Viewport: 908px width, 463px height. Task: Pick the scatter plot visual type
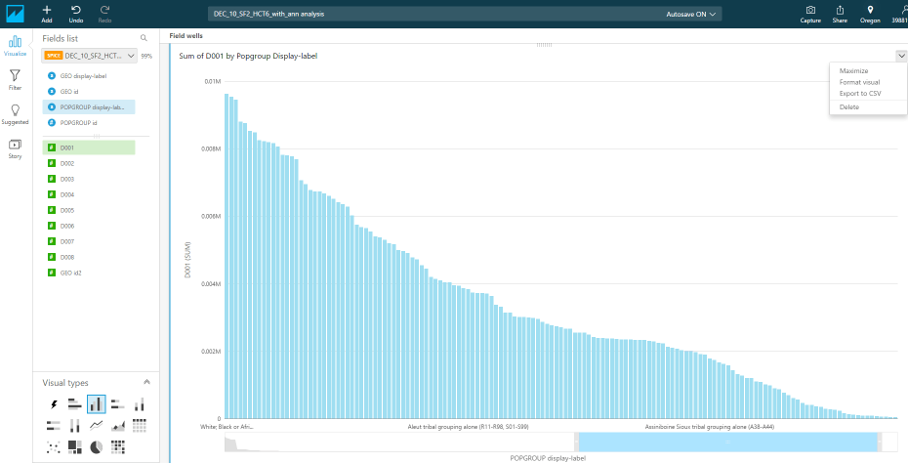point(53,446)
